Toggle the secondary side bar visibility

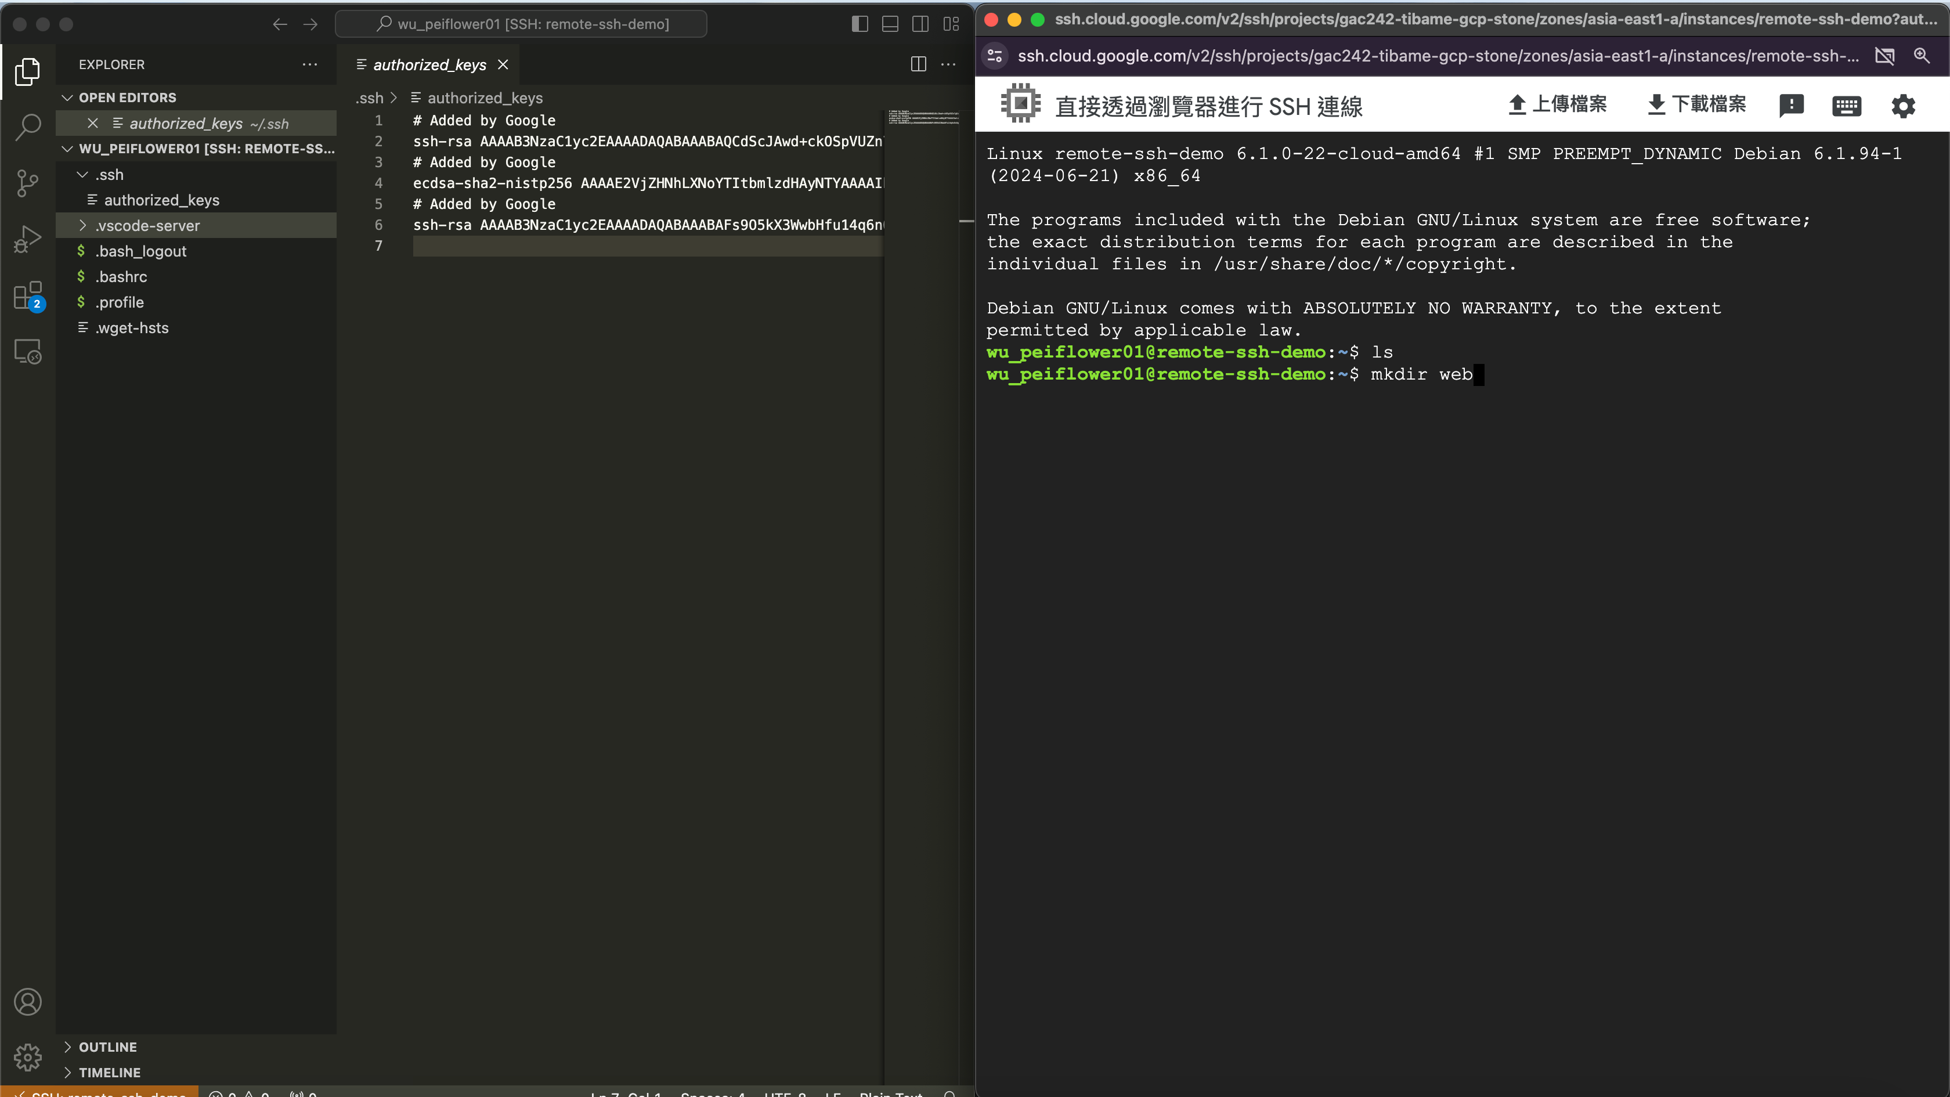pos(920,24)
